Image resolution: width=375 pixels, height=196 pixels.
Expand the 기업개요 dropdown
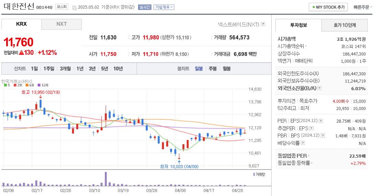click(164, 7)
